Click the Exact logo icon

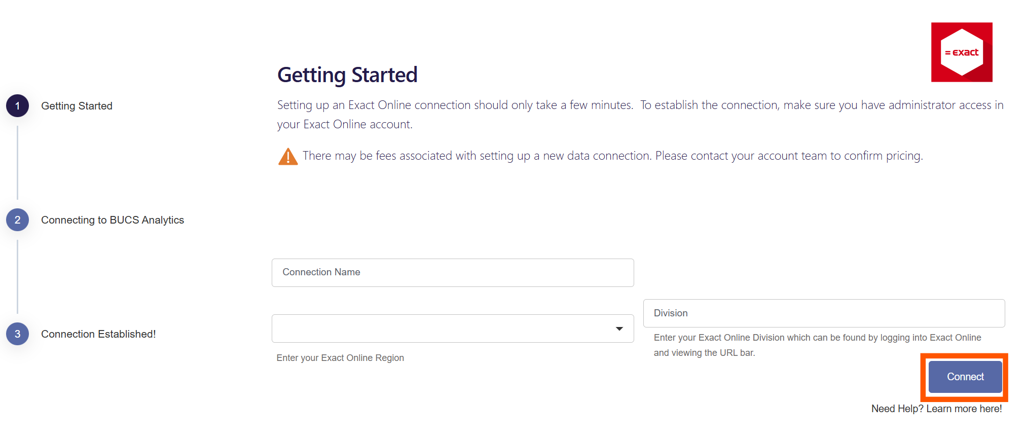click(x=962, y=52)
